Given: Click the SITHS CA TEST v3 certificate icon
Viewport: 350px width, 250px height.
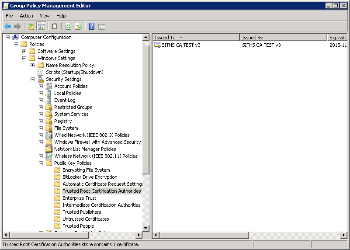Looking at the screenshot, I should click(x=158, y=45).
